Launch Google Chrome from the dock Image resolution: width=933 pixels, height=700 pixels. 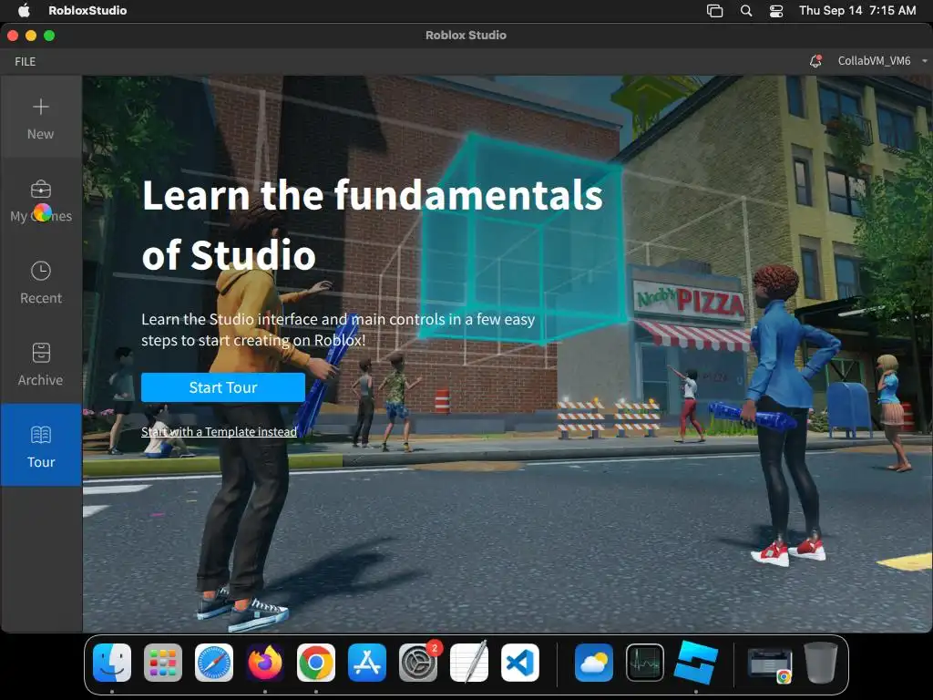pyautogui.click(x=316, y=663)
